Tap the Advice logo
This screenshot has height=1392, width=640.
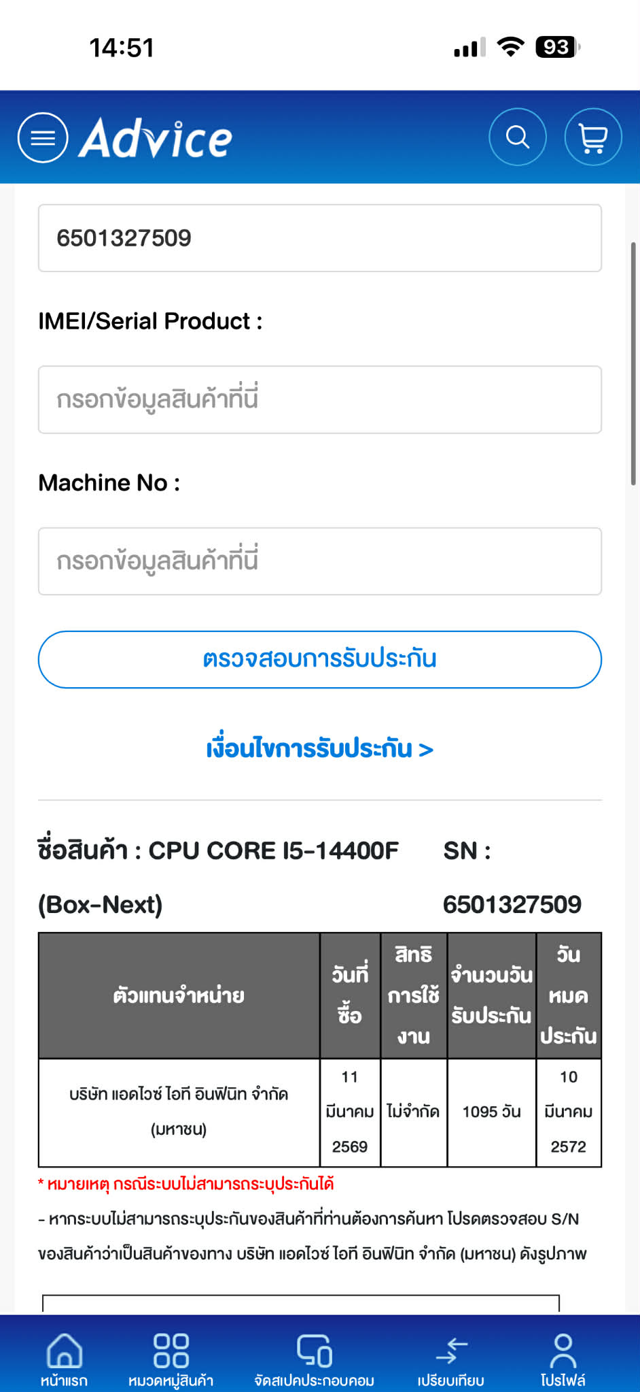coord(156,137)
